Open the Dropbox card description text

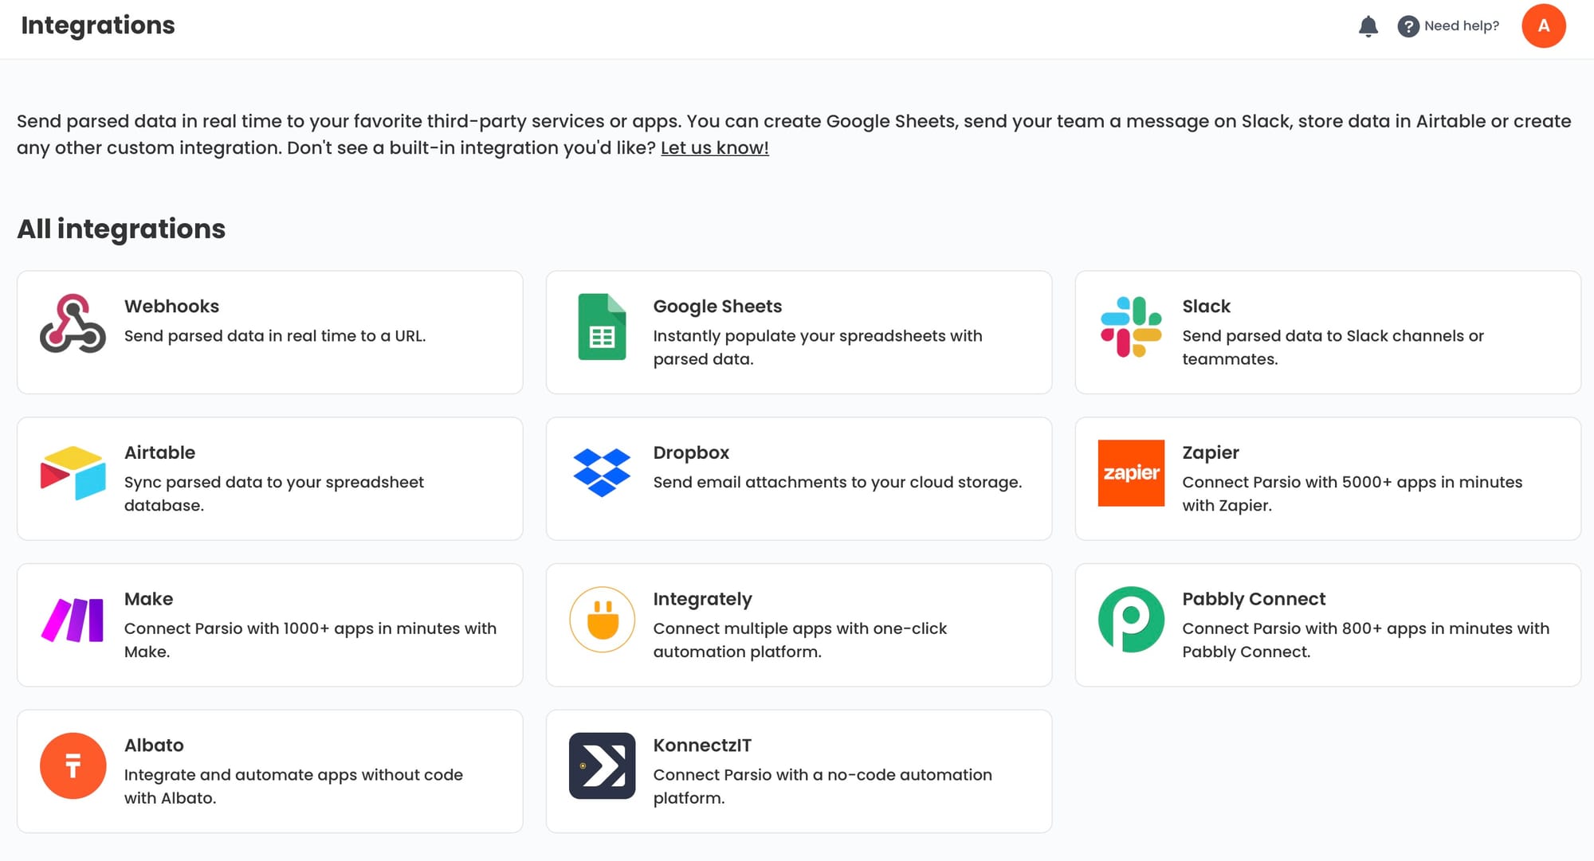click(x=837, y=483)
